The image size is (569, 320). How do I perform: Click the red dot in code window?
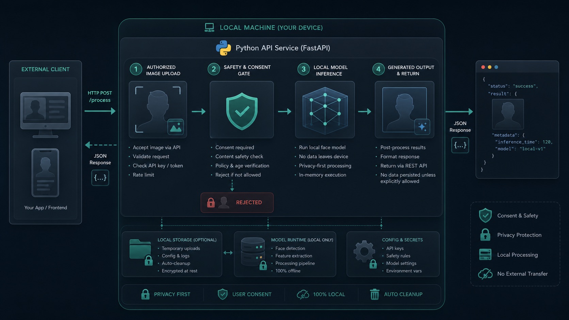point(483,67)
